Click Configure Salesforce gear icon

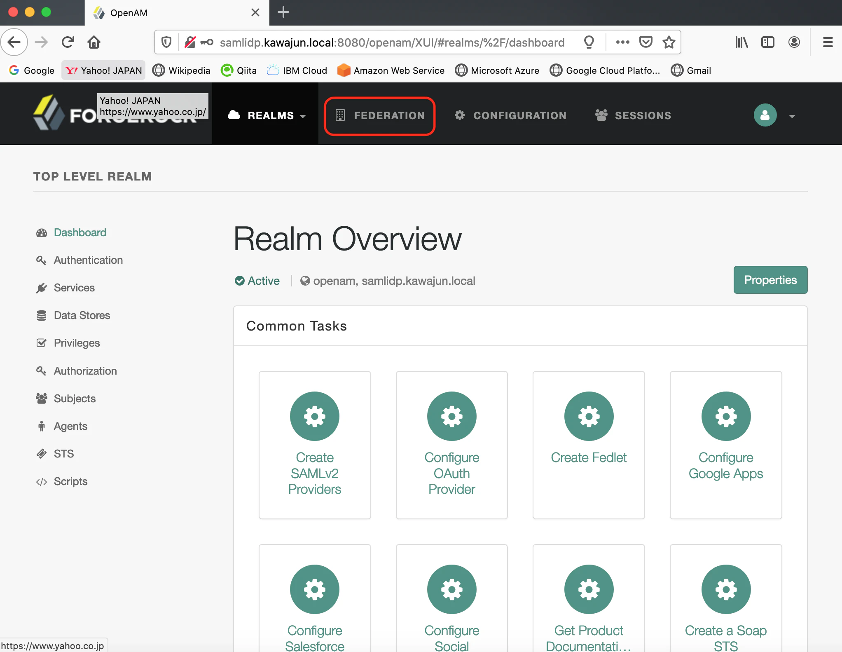point(315,589)
